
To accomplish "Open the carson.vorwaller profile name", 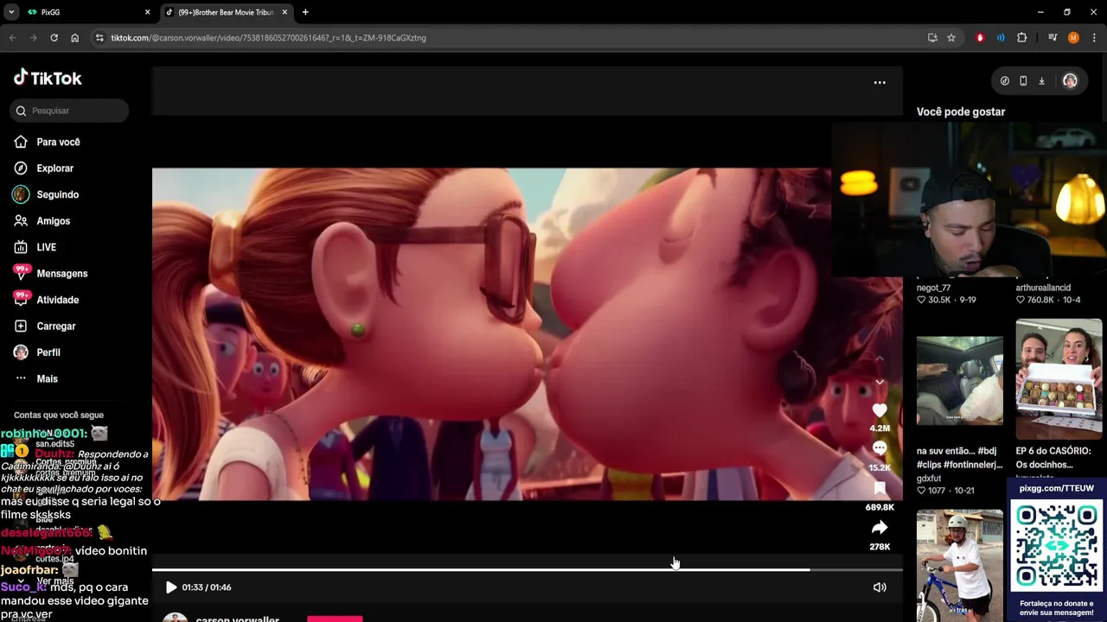I will [237, 619].
